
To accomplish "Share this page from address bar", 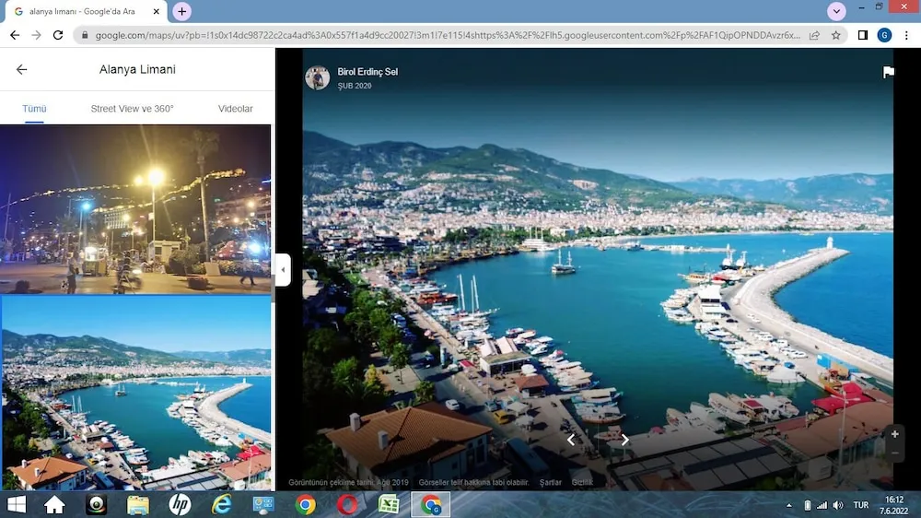I will pyautogui.click(x=814, y=35).
